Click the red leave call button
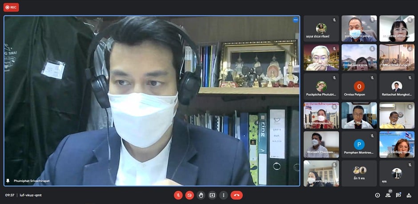 click(x=237, y=195)
